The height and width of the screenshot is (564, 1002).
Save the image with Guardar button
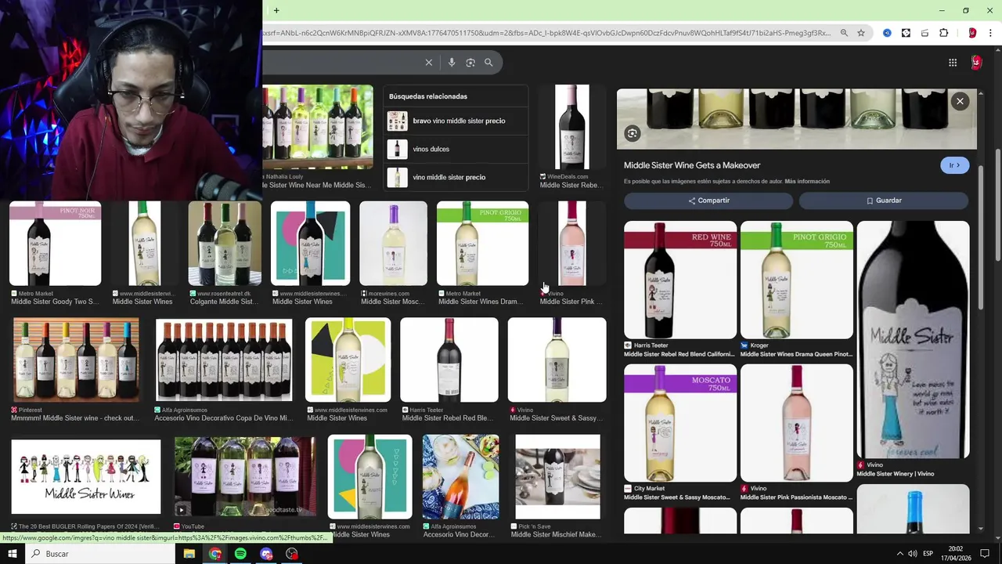pos(884,201)
